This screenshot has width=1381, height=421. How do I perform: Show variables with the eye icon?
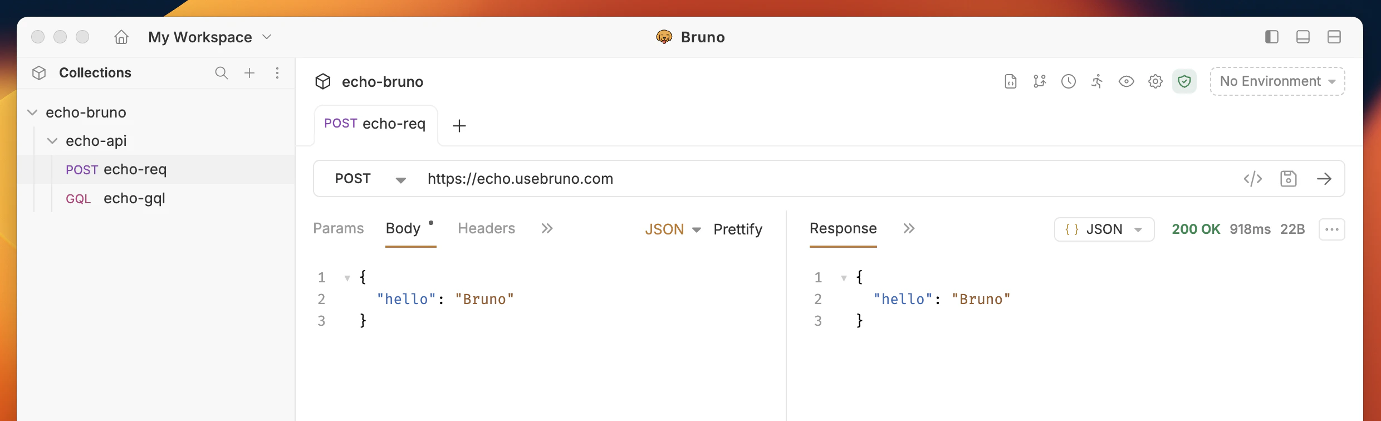coord(1127,82)
